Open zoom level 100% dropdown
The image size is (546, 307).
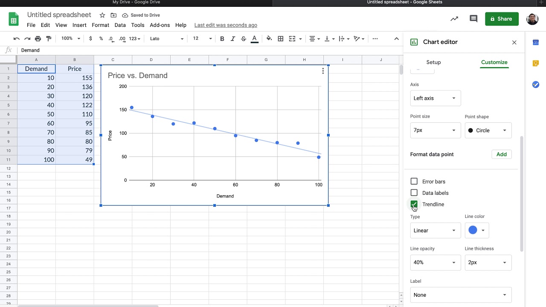[70, 38]
